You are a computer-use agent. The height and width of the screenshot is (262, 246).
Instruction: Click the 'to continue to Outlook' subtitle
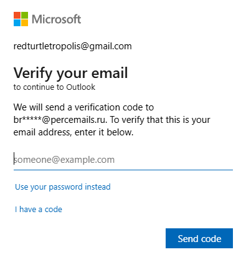pos(54,87)
